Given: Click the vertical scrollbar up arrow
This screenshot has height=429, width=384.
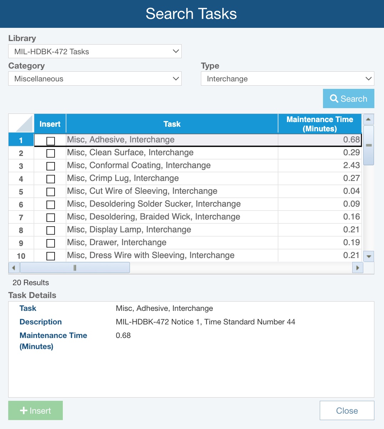Looking at the screenshot, I should click(368, 119).
